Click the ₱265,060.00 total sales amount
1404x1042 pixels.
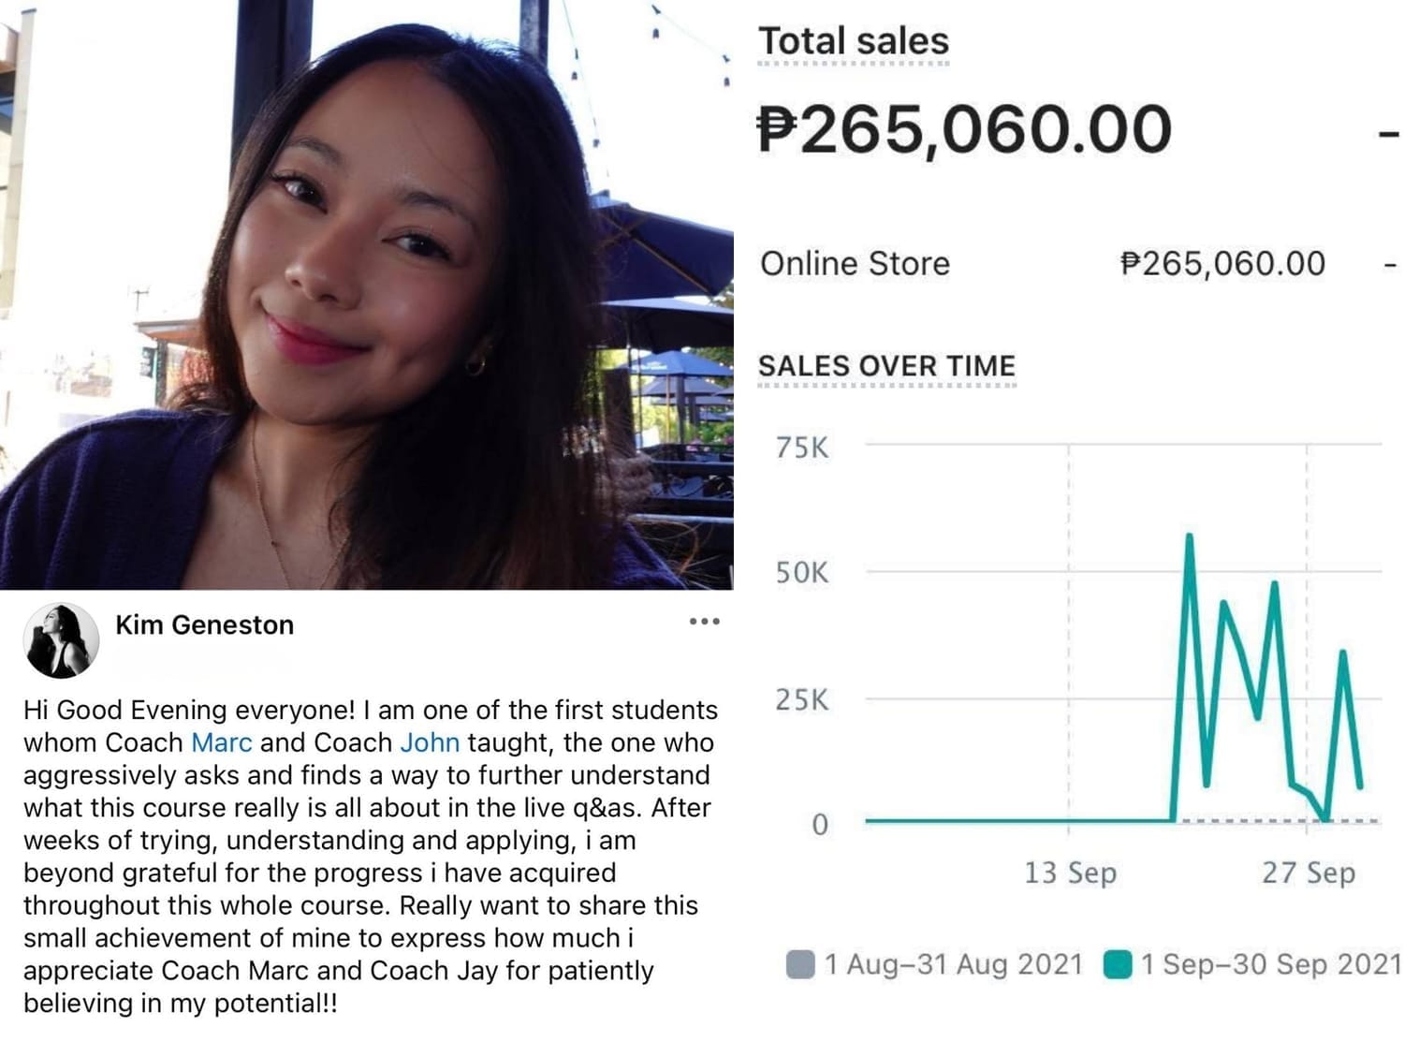(964, 129)
